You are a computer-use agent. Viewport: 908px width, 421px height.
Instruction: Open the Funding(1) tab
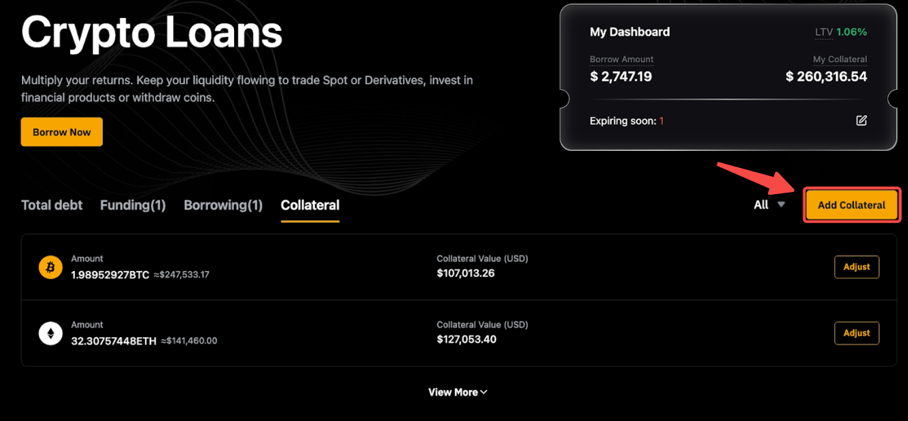tap(132, 205)
